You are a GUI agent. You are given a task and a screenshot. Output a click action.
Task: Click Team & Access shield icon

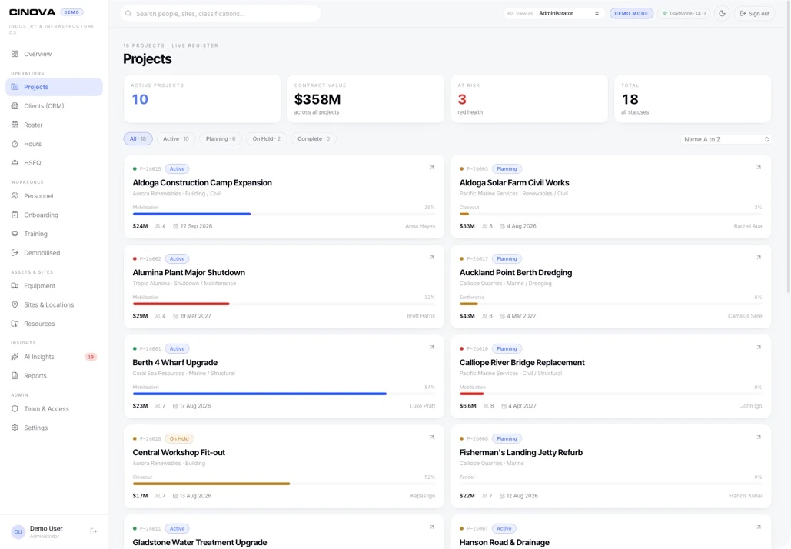(x=15, y=409)
